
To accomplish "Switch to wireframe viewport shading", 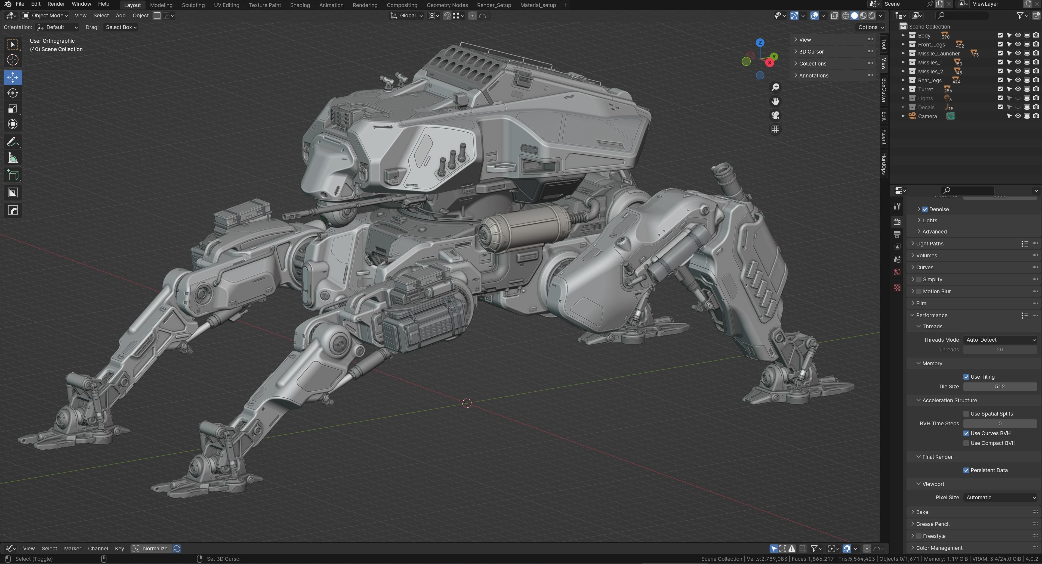I will tap(845, 16).
